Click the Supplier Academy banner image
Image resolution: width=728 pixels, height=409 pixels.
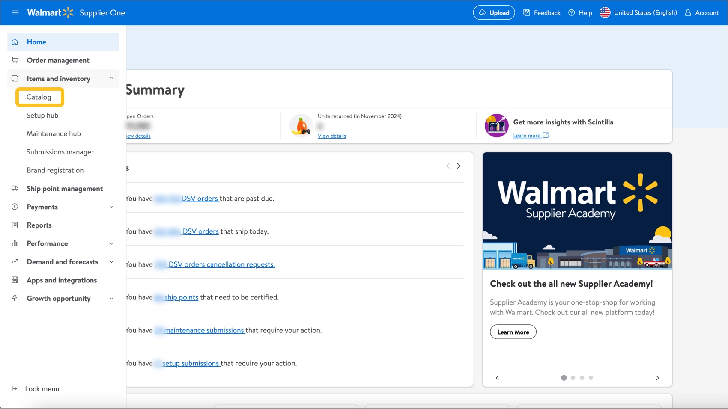pos(577,210)
